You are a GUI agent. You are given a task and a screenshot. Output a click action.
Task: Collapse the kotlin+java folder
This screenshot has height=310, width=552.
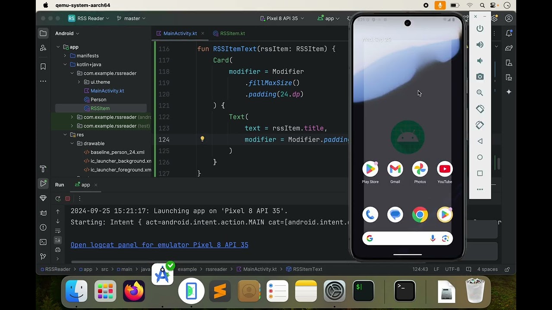point(65,65)
